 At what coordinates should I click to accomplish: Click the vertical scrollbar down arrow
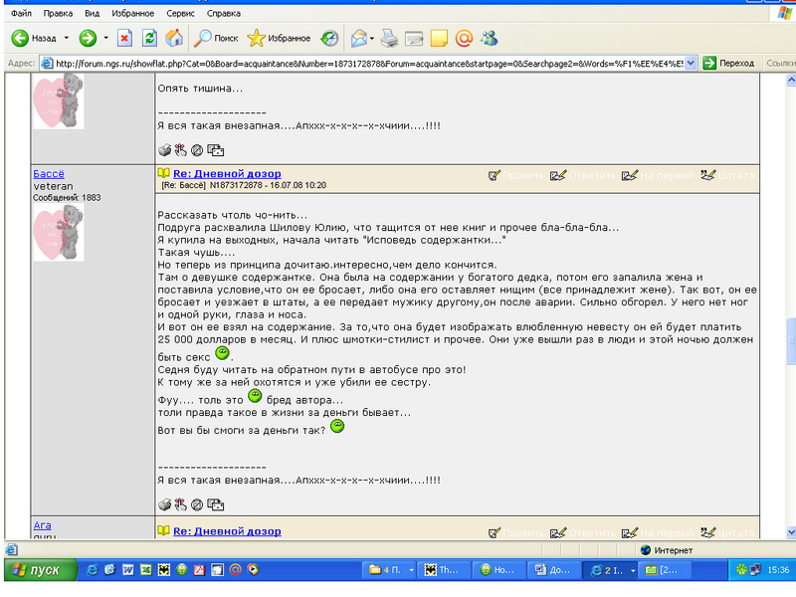(791, 531)
